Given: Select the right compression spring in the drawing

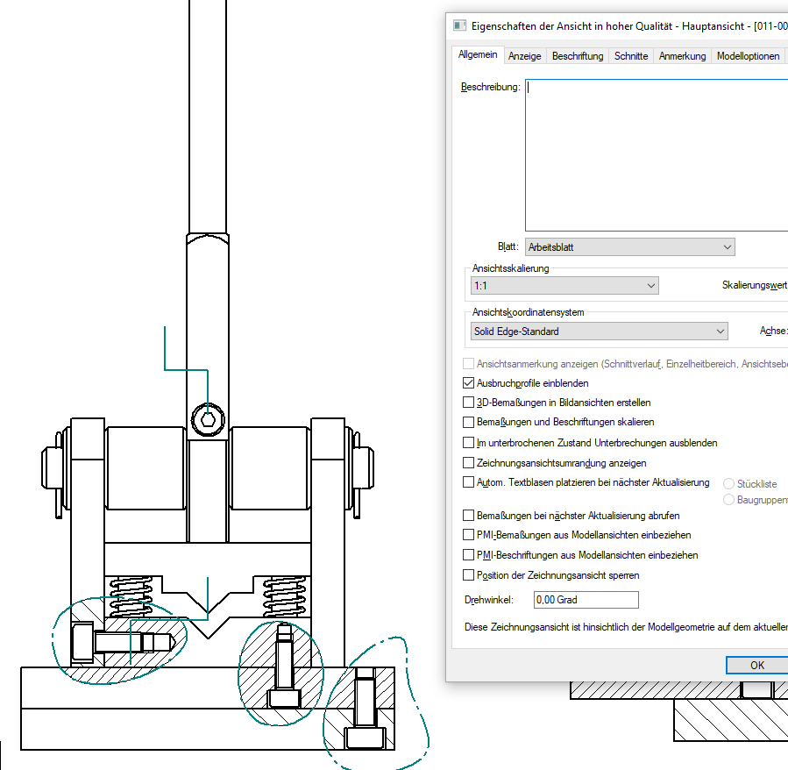Looking at the screenshot, I should tap(284, 596).
